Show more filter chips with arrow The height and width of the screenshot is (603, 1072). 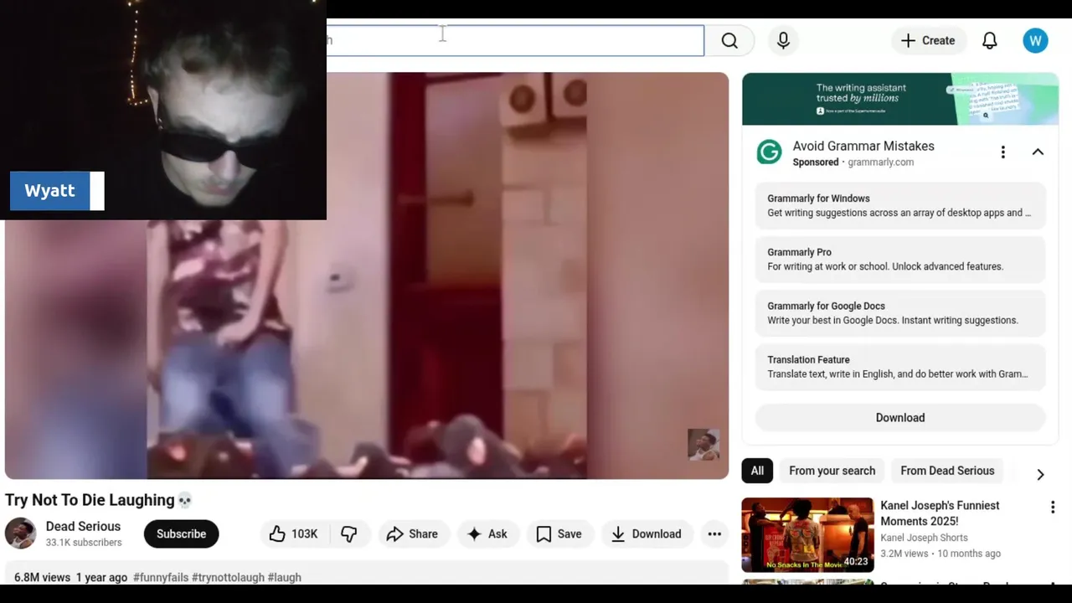pos(1040,474)
